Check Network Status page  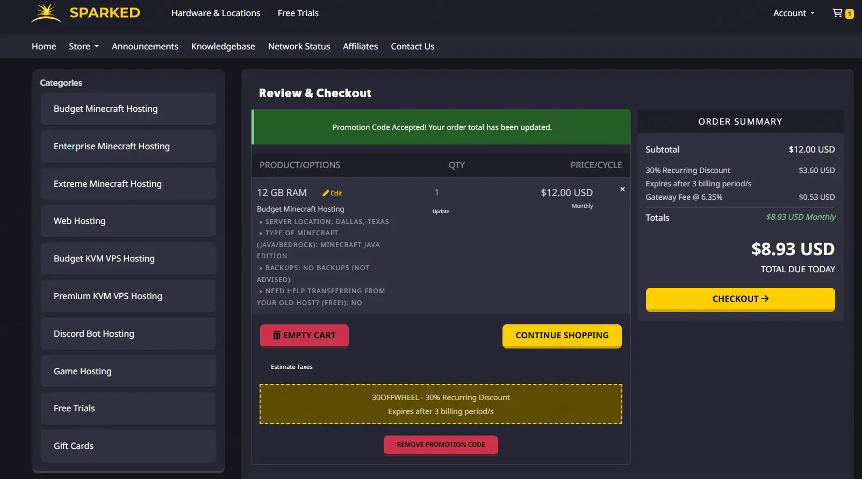tap(299, 46)
